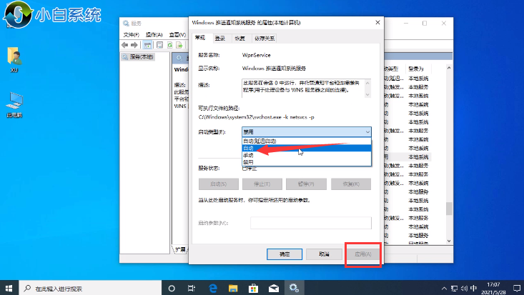This screenshot has height=295, width=524.
Task: Click the Export List toolbar icon
Action: coord(179,45)
